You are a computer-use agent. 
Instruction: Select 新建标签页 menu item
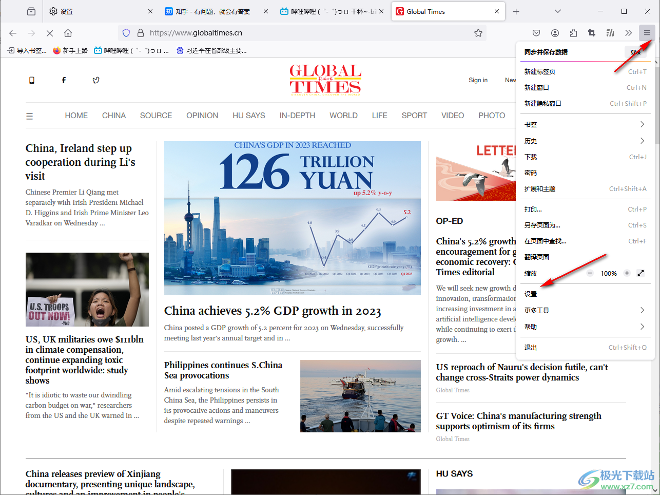point(585,71)
